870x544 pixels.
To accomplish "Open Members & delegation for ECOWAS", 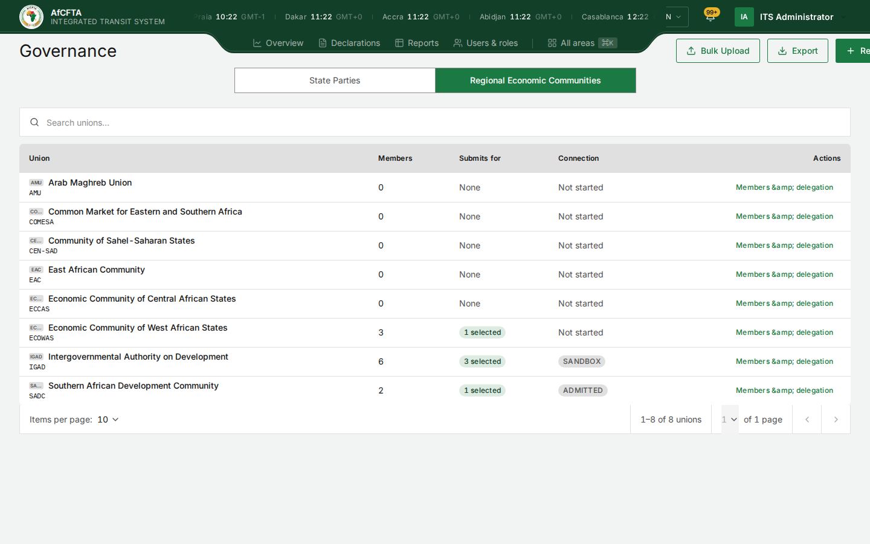I will 784,332.
